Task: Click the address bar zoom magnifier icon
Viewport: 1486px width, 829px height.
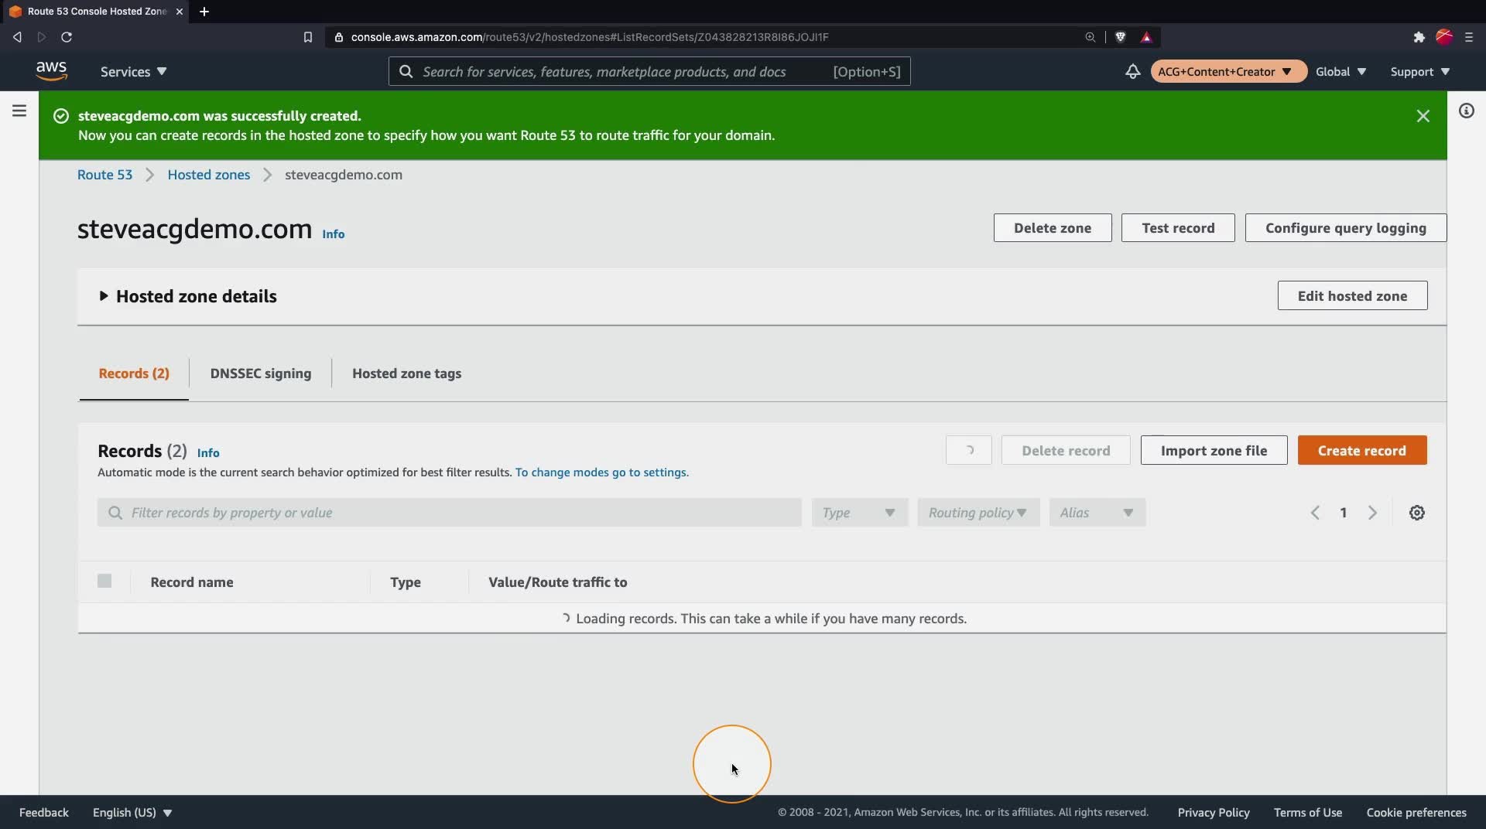Action: pyautogui.click(x=1090, y=37)
